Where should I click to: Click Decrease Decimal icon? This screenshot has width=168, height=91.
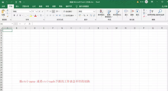point(94,15)
